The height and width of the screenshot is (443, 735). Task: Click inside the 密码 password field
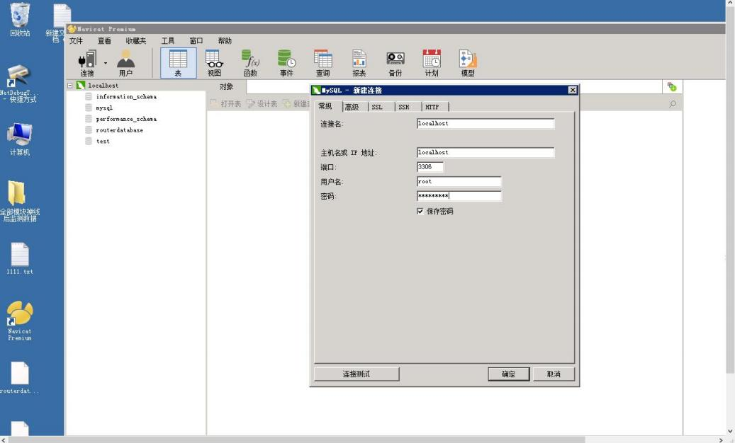pyautogui.click(x=458, y=196)
